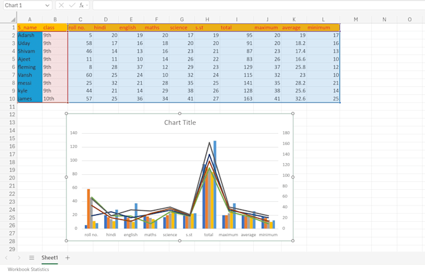The height and width of the screenshot is (273, 425).
Task: Cancel formula entry with the X icon
Action: (x=61, y=5)
